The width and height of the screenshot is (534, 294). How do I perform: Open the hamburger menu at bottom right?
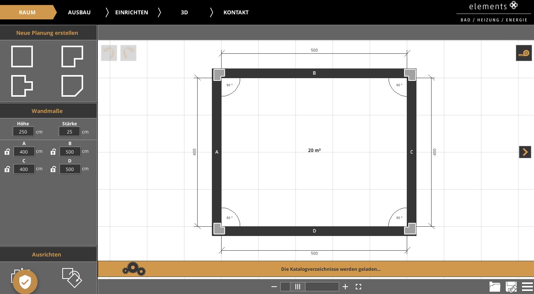point(527,287)
